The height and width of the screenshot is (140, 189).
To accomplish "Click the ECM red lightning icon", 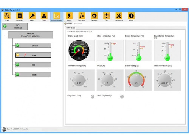I will (25, 55).
